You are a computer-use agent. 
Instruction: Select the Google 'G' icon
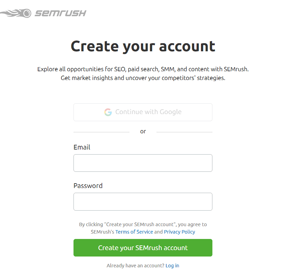pos(108,112)
